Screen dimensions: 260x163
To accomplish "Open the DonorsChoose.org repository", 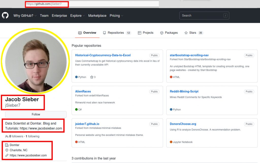I will point(183,124).
